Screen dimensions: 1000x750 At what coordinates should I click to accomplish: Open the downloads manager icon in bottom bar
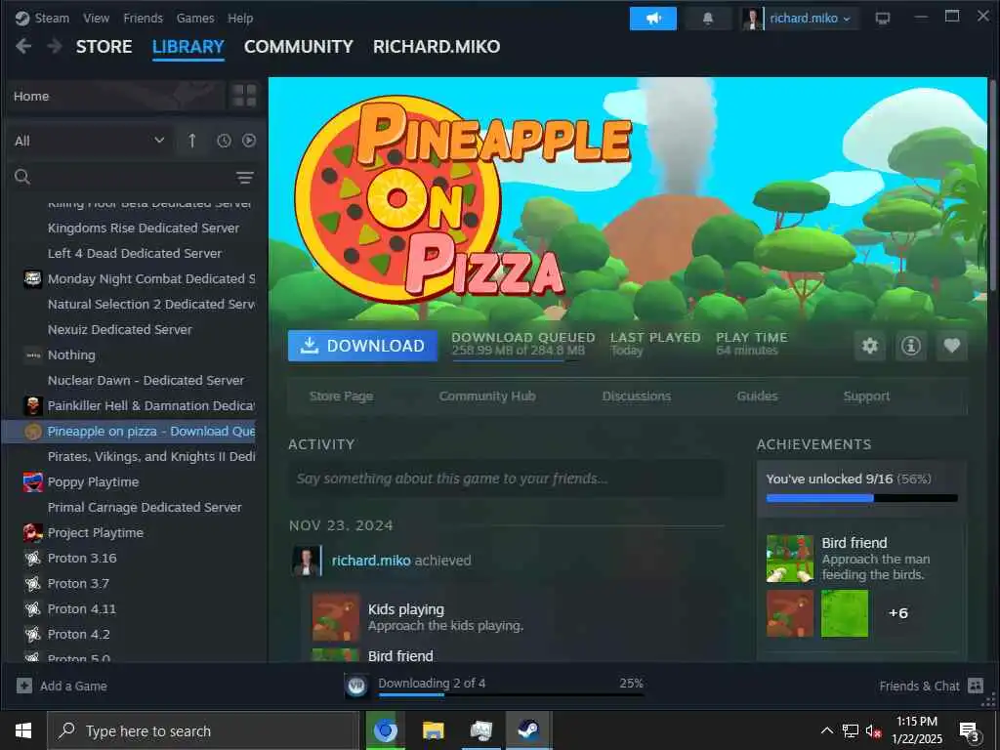356,686
